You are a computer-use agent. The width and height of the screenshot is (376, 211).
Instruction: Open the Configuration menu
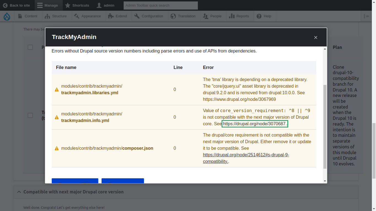click(149, 16)
